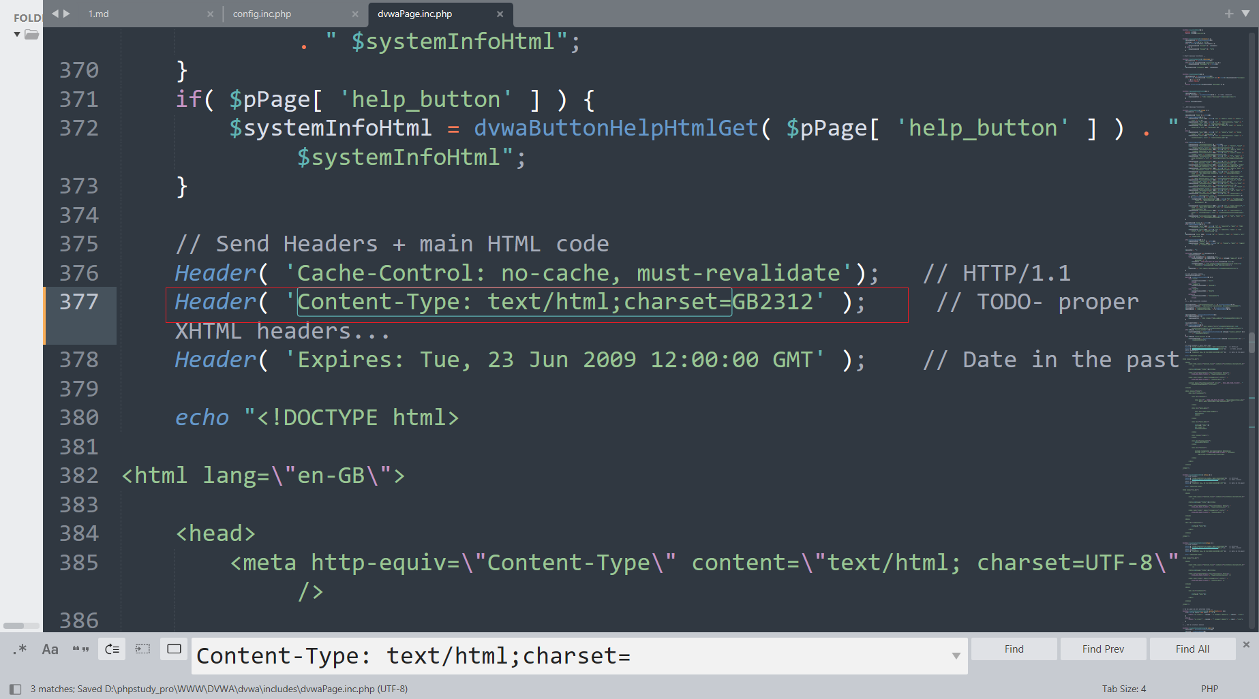Open the tab list dropdown arrow

click(x=1245, y=14)
